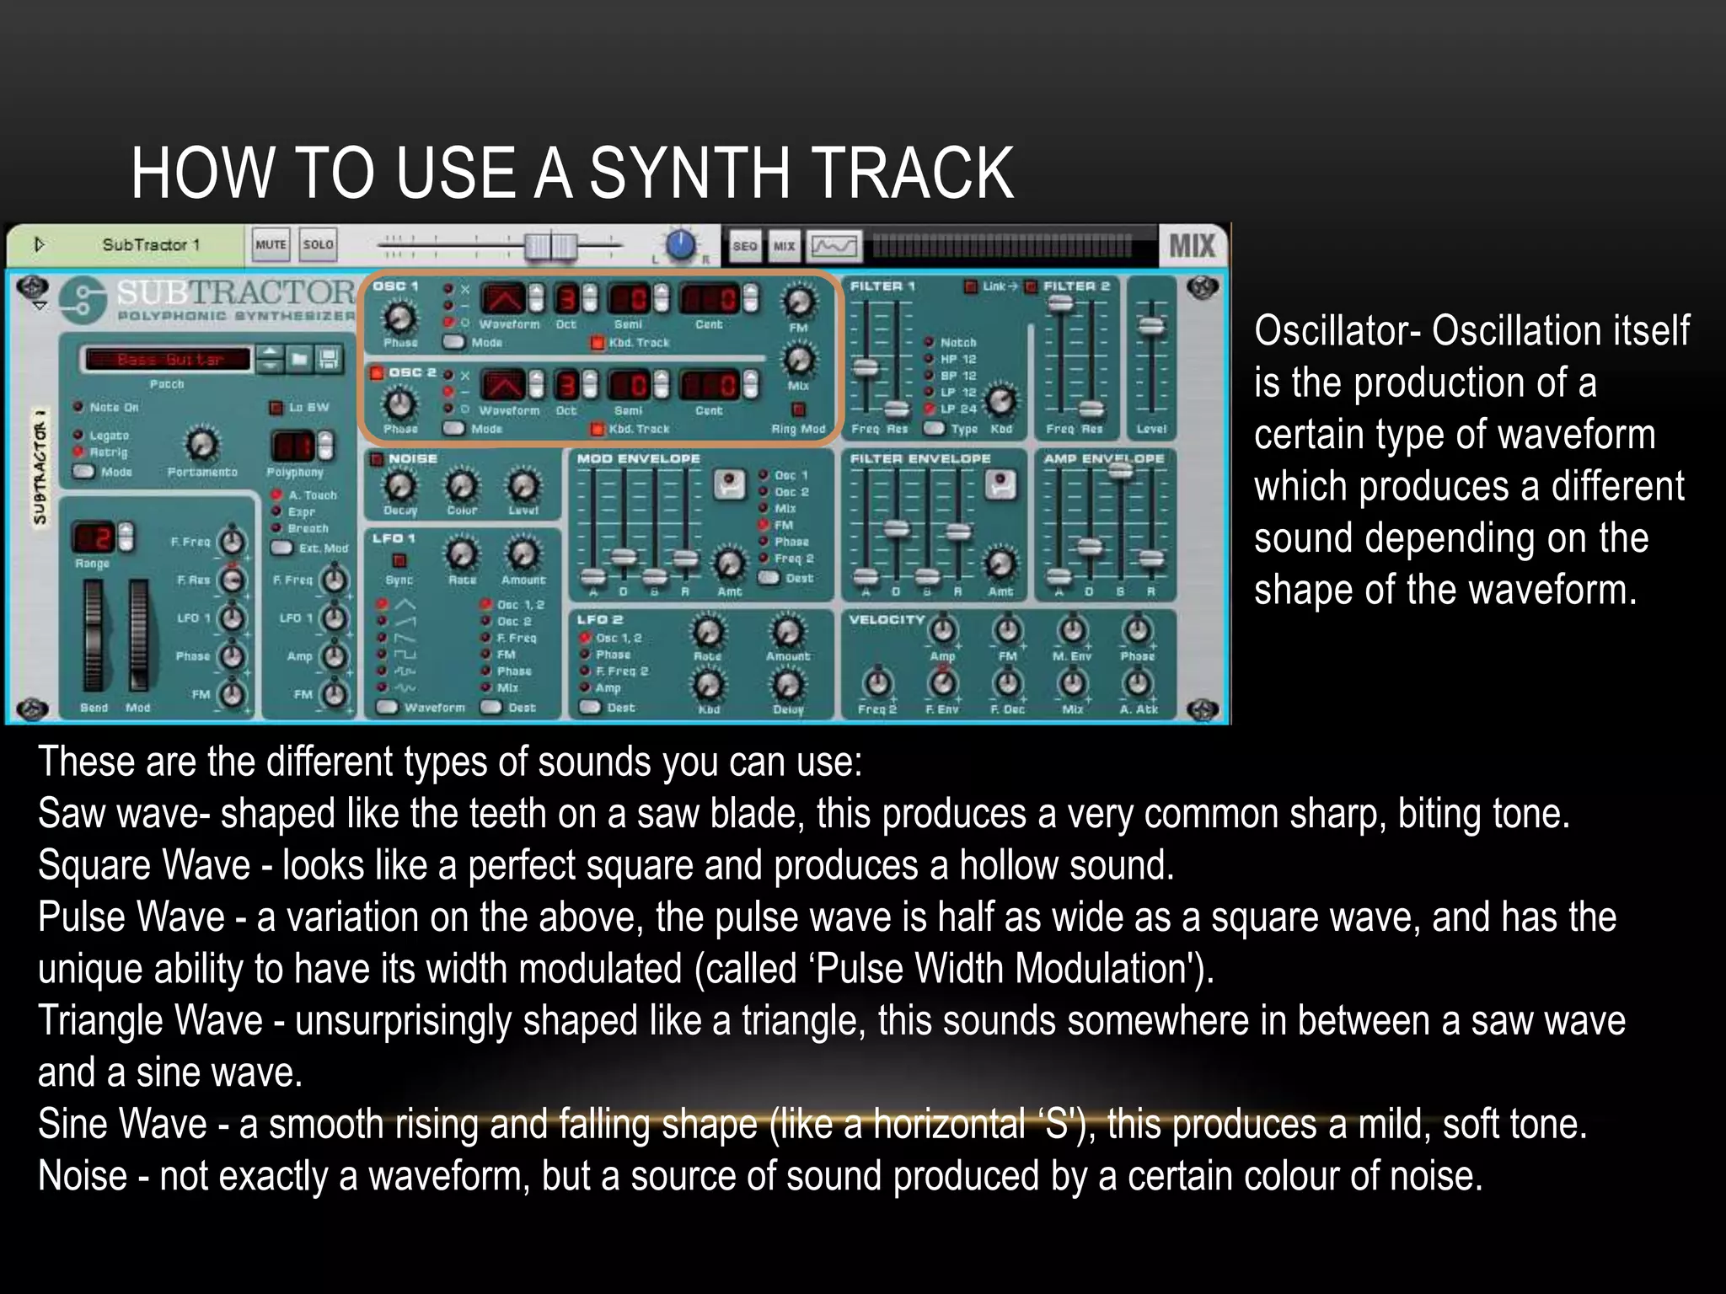Click the Velocity F. Env knob
1726x1294 pixels.
943,682
